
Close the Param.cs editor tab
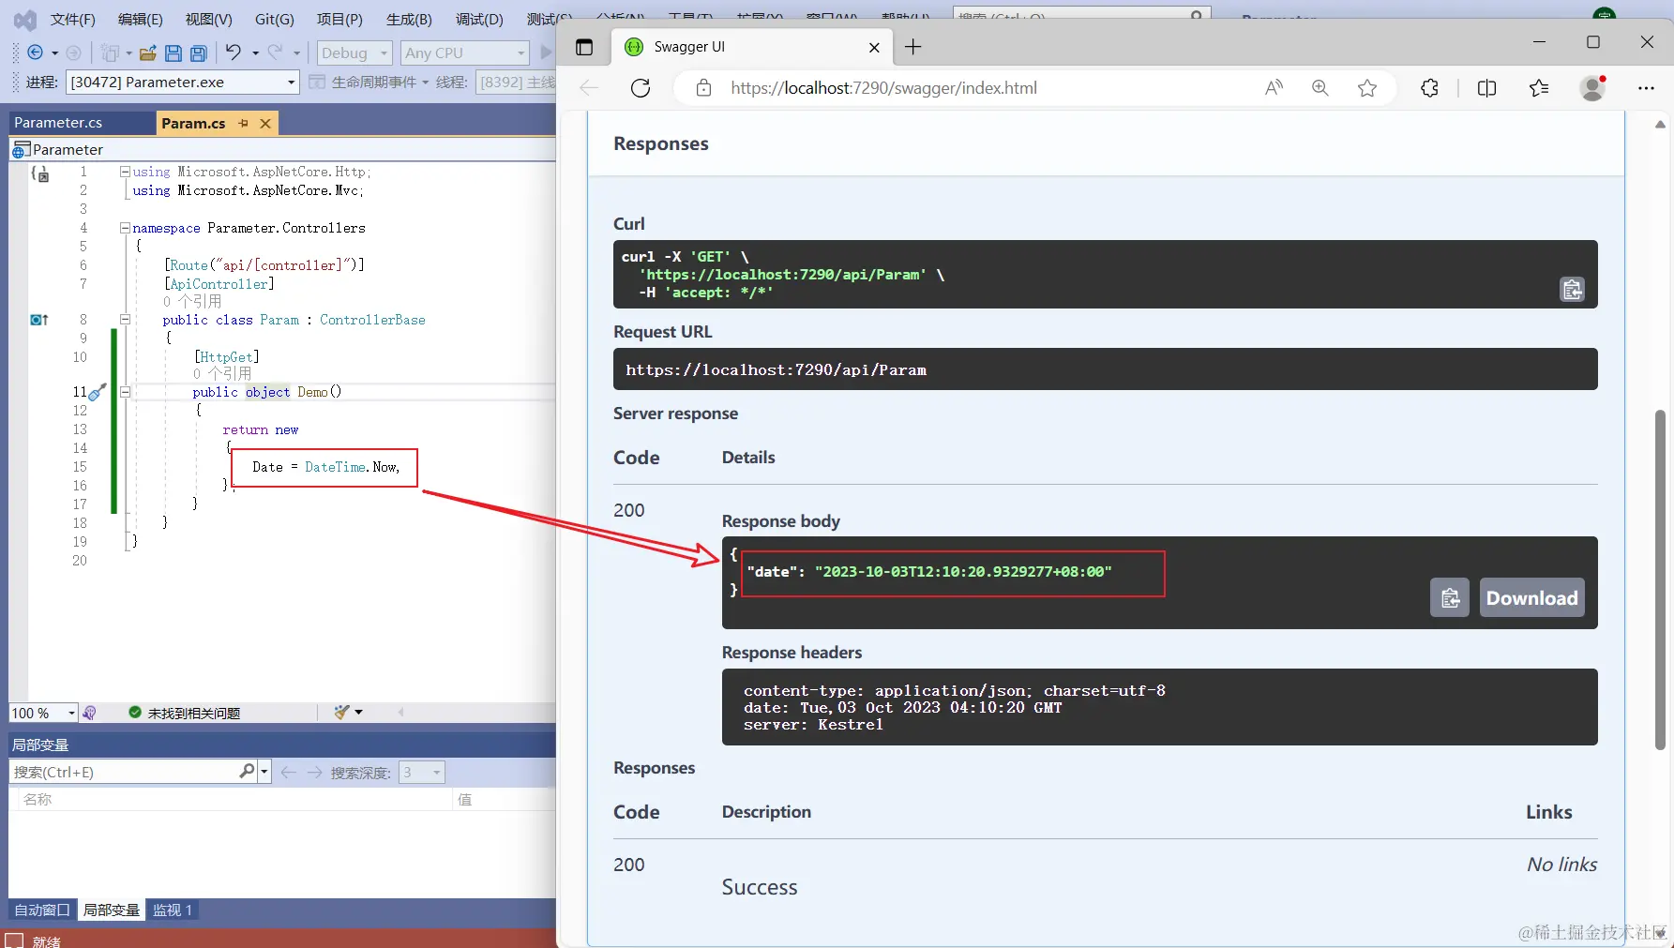[265, 123]
